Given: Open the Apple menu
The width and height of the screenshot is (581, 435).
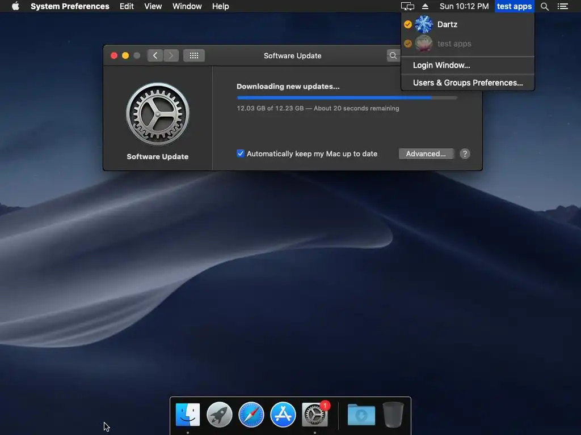Looking at the screenshot, I should pyautogui.click(x=15, y=6).
